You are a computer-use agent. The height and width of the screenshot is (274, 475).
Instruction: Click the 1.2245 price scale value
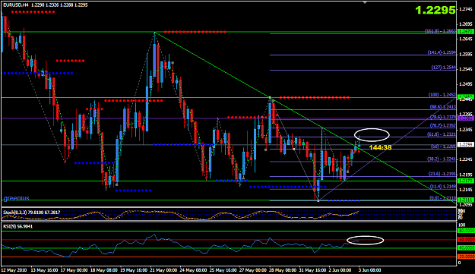(x=466, y=159)
